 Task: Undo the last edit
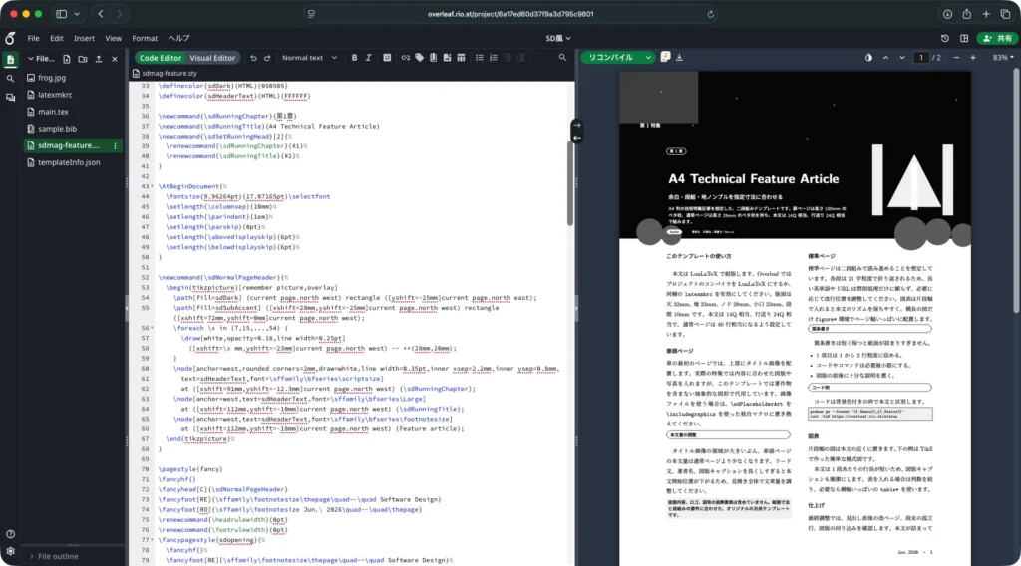coord(253,58)
